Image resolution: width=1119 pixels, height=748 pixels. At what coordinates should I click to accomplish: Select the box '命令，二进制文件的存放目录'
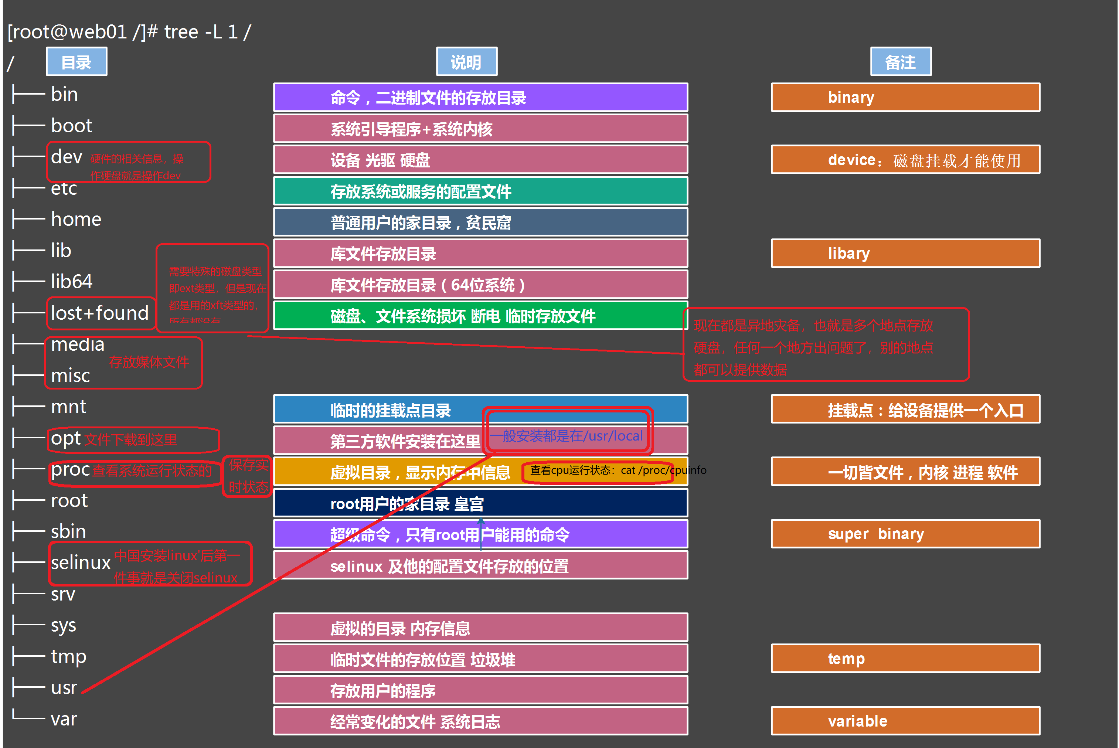coord(481,97)
